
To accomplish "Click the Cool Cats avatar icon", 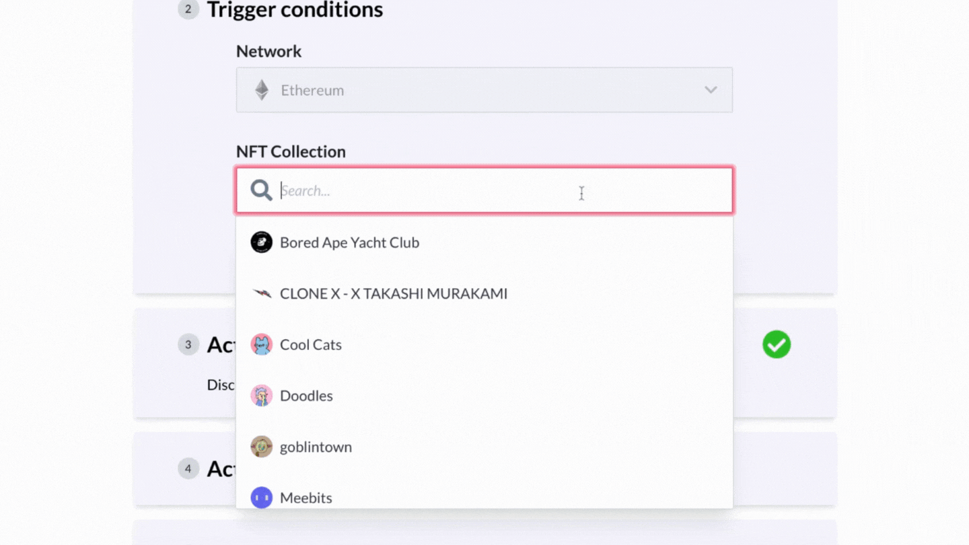I will 262,344.
